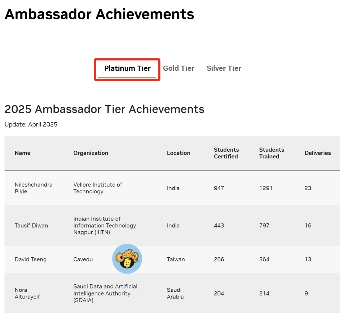
Task: Click Vellore Institute of Technology organization text
Action: coord(98,188)
